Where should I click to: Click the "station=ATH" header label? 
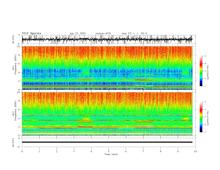pos(103,33)
